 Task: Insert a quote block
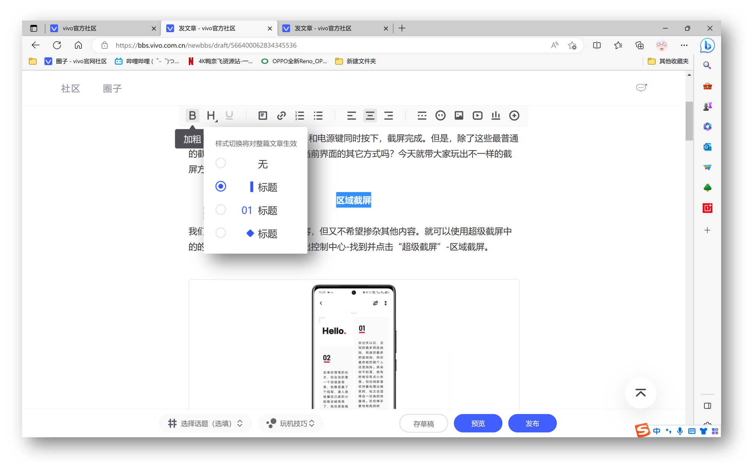click(x=263, y=115)
